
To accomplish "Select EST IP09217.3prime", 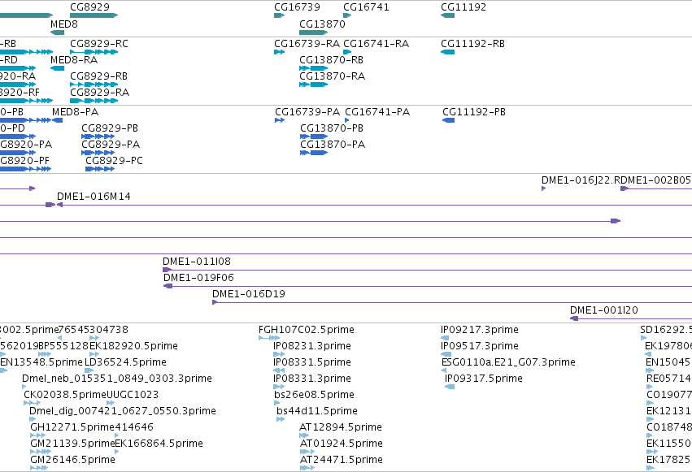I will 445,338.
